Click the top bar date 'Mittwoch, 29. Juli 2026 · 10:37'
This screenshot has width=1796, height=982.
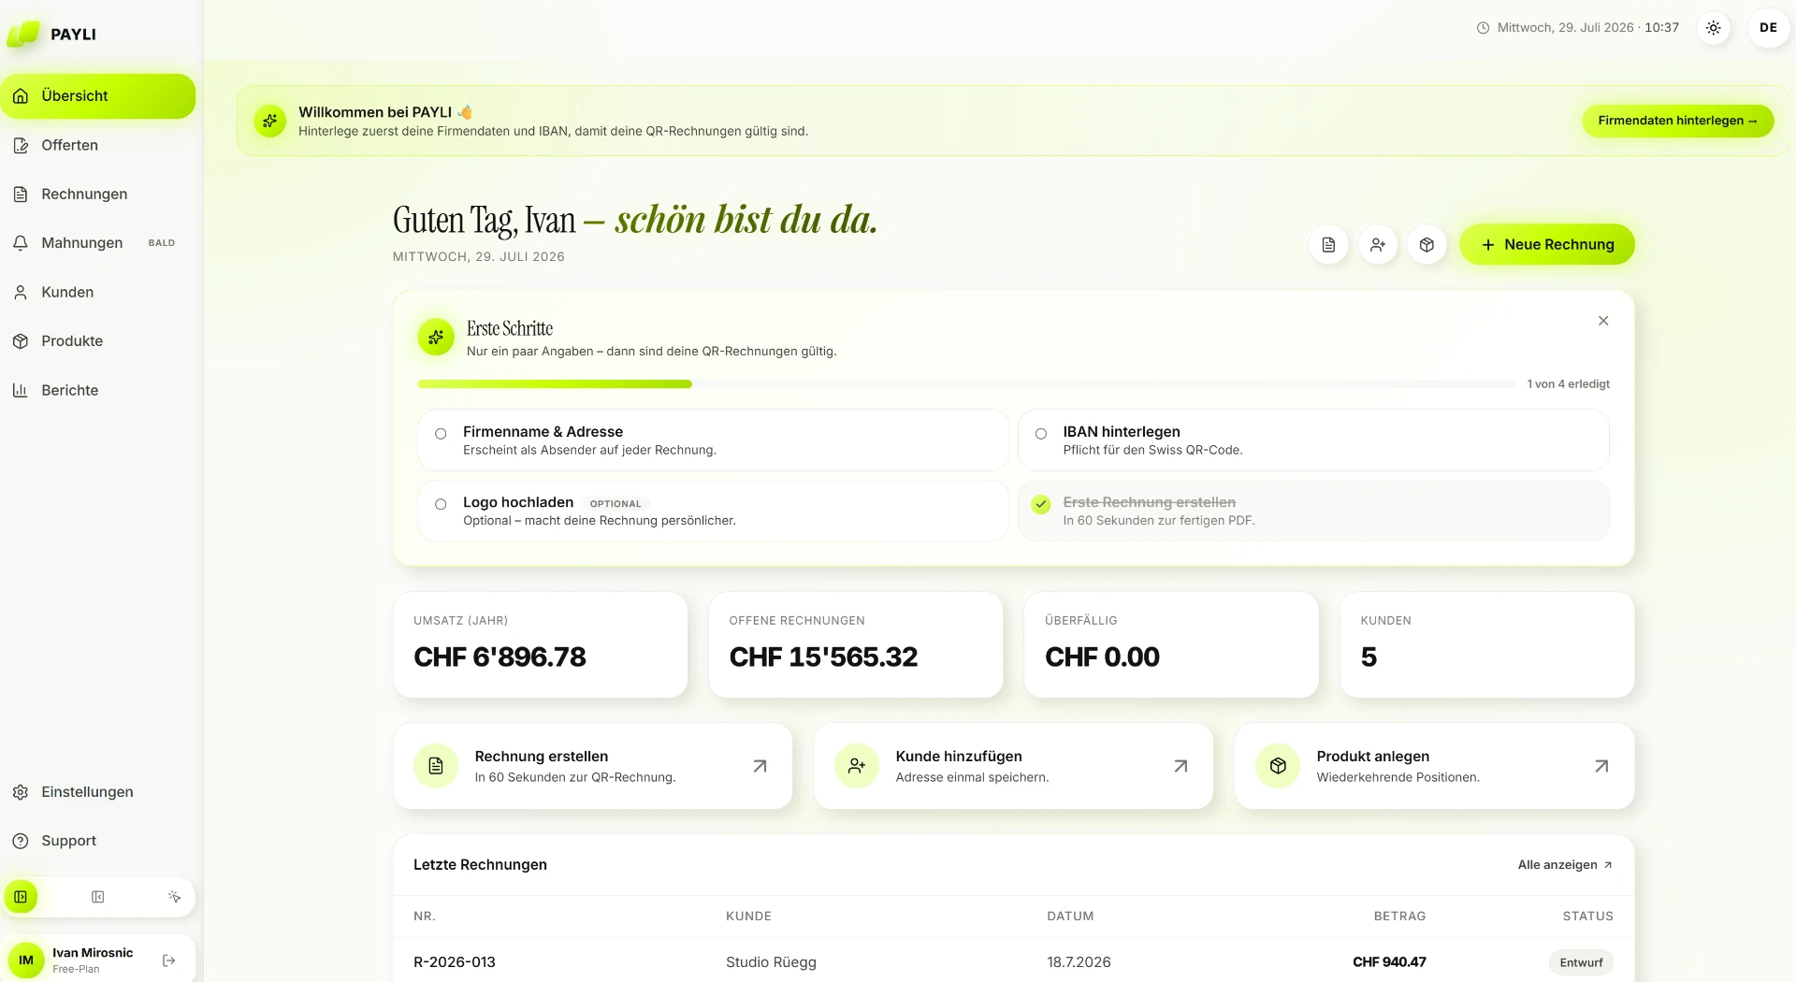coord(1577,28)
